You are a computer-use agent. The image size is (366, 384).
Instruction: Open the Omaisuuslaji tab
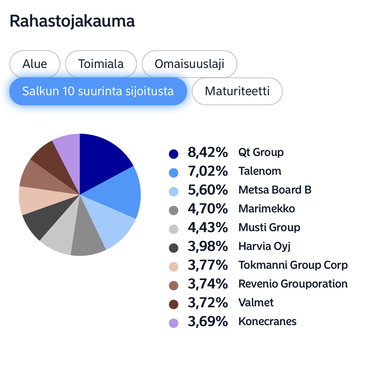[x=189, y=64]
